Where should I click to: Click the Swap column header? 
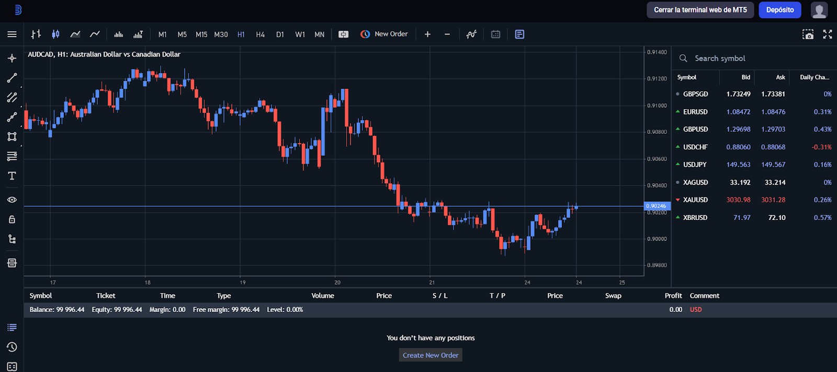click(613, 296)
